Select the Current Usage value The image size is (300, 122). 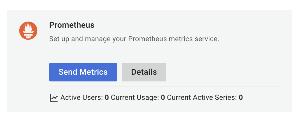[163, 97]
